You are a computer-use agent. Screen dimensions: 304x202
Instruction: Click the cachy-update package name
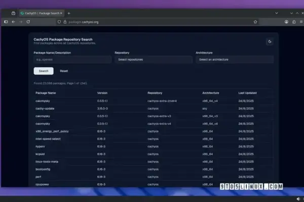point(45,109)
